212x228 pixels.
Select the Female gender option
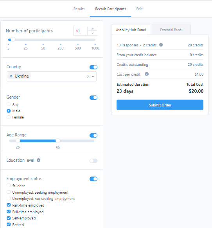point(9,117)
